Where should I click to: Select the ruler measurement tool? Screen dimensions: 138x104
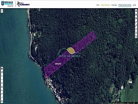pyautogui.click(x=136, y=22)
